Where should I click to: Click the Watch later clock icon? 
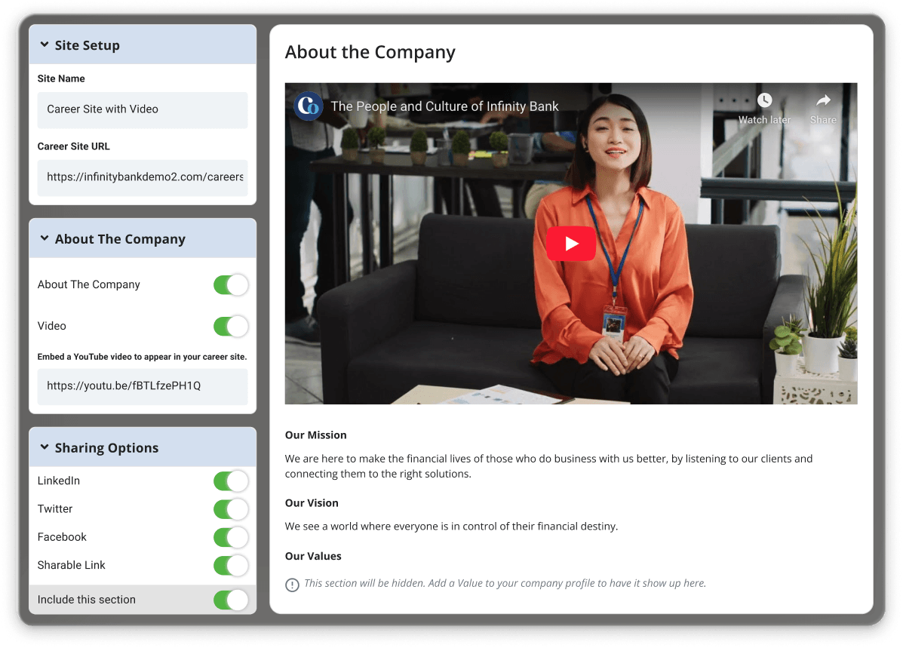(764, 100)
